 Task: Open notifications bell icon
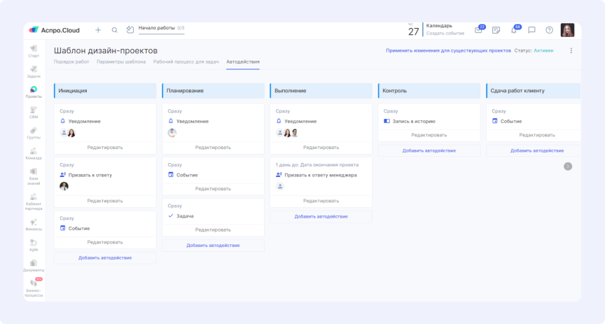pos(515,29)
